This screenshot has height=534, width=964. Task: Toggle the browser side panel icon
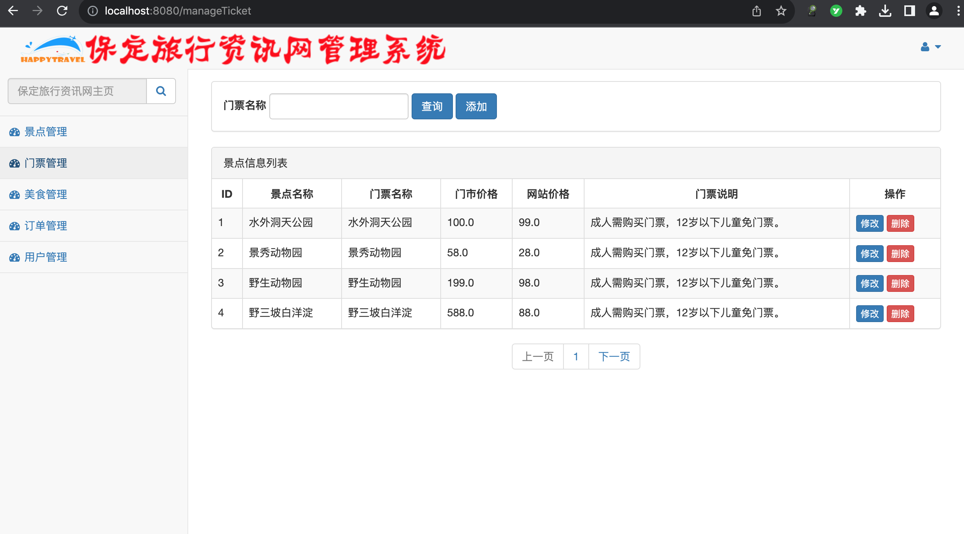pos(910,11)
